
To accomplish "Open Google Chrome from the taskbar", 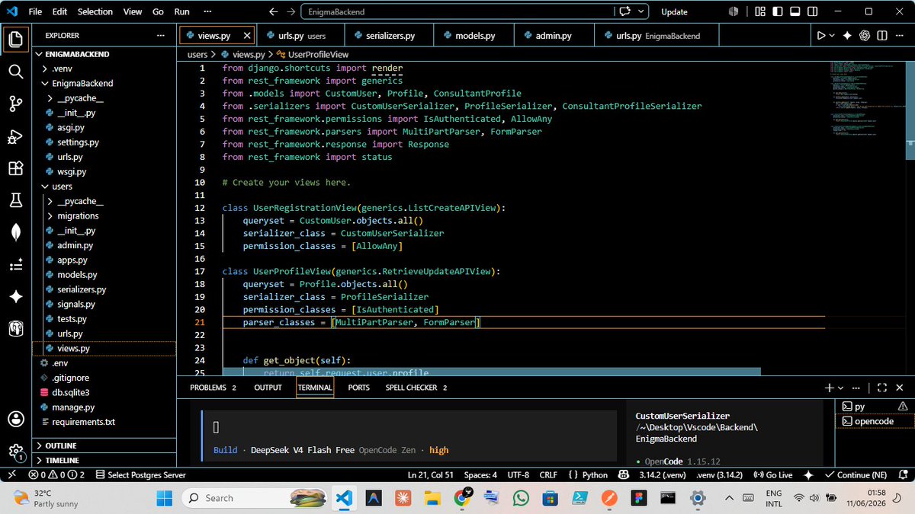I will (x=462, y=498).
